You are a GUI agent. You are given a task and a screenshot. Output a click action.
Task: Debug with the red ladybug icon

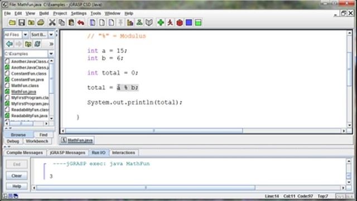tap(180, 22)
